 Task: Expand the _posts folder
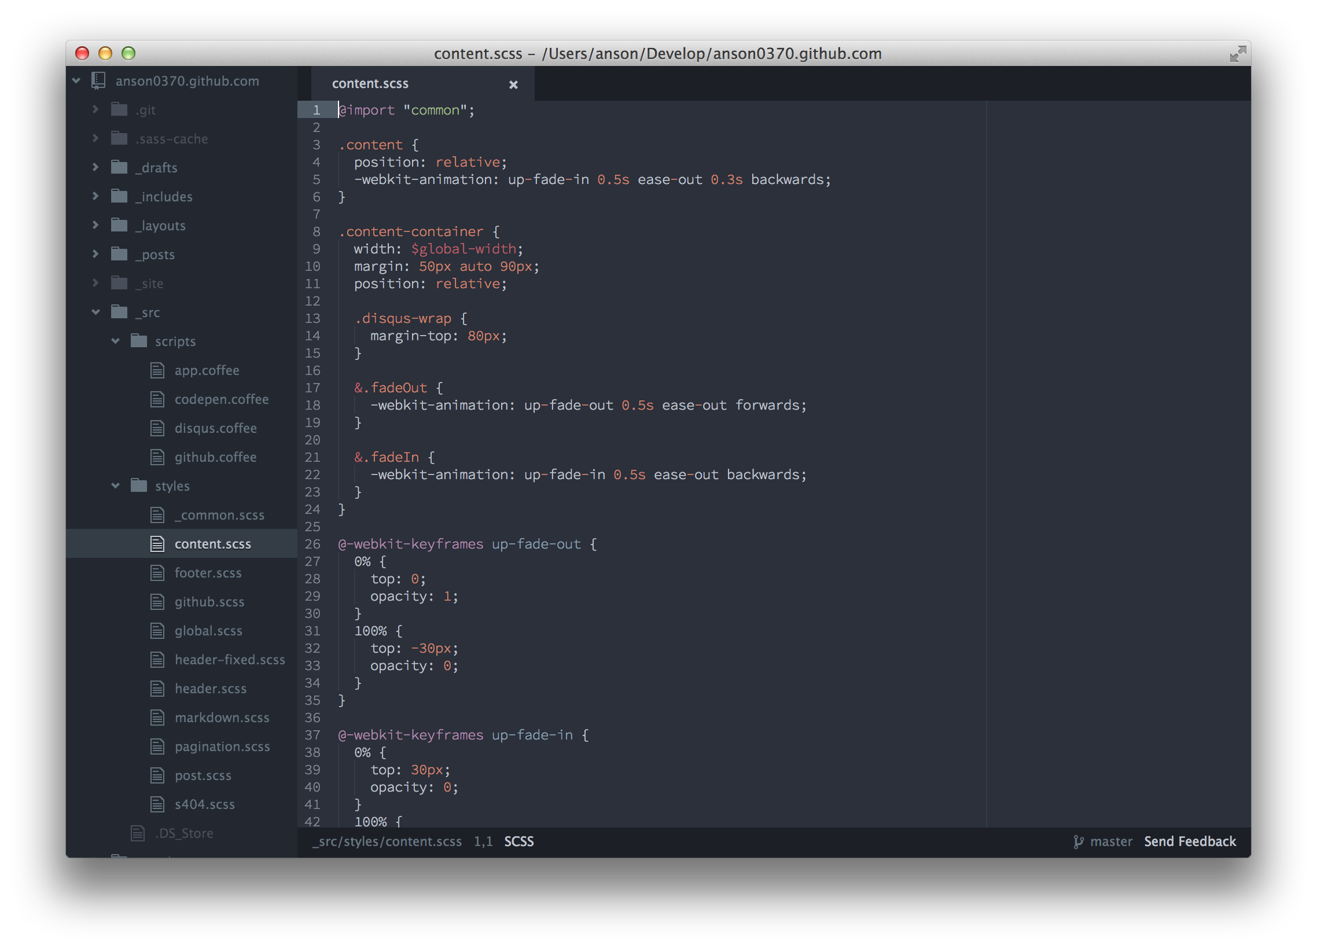(x=96, y=255)
